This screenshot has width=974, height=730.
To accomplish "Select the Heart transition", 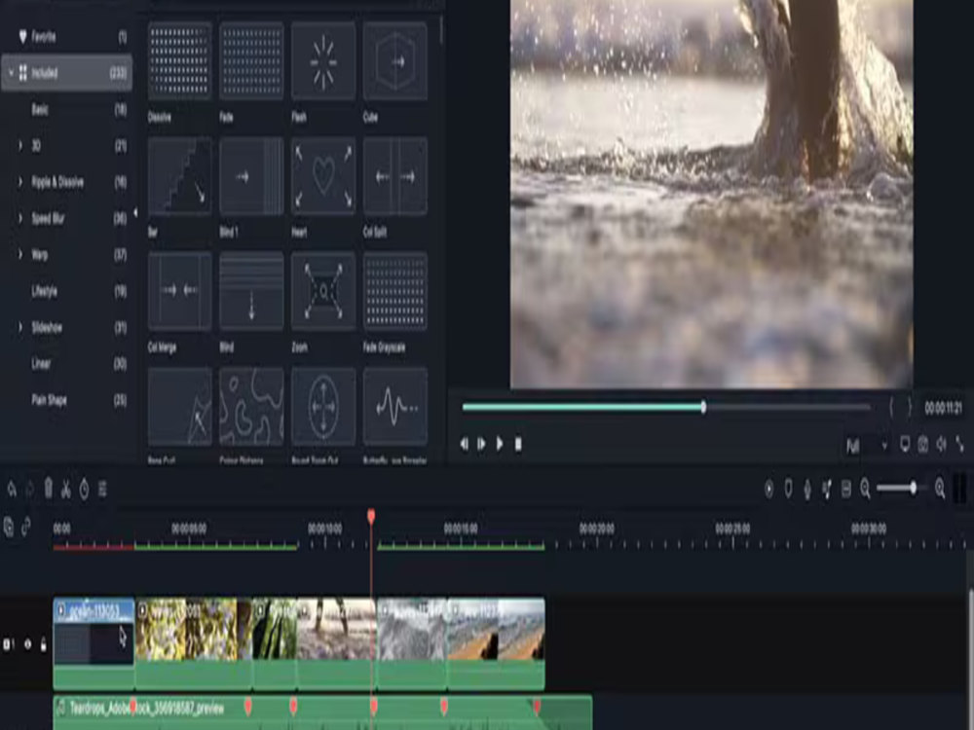I will [323, 176].
